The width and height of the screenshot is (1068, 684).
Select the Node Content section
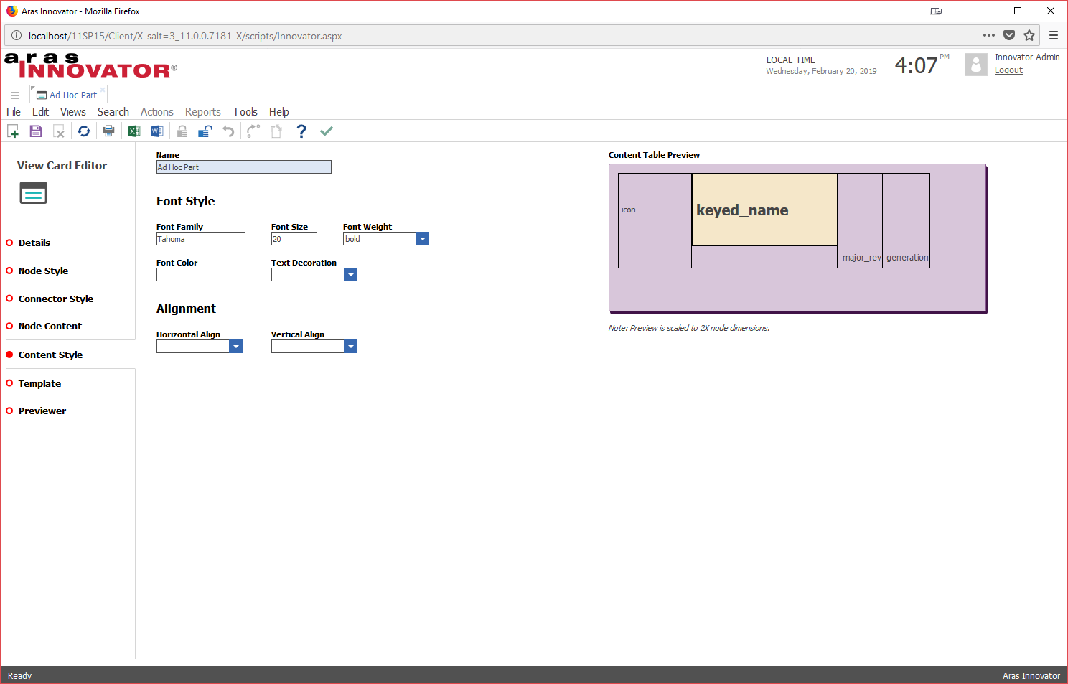click(50, 326)
